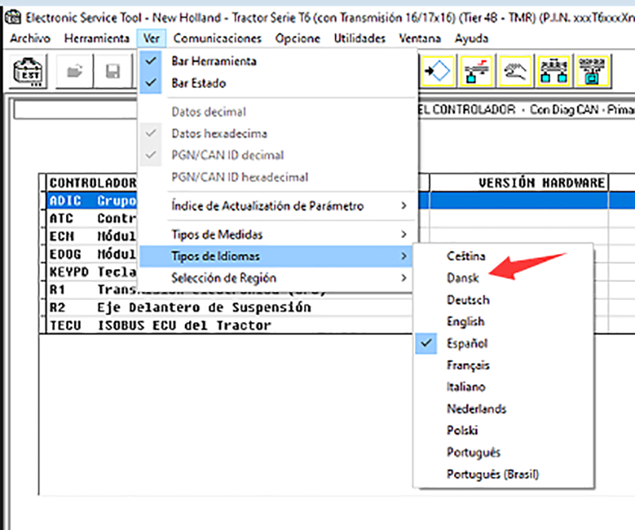Expand the Índice de Actualización de Parámetro submenu arrow
Viewport: 635px width, 530px height.
[x=404, y=205]
